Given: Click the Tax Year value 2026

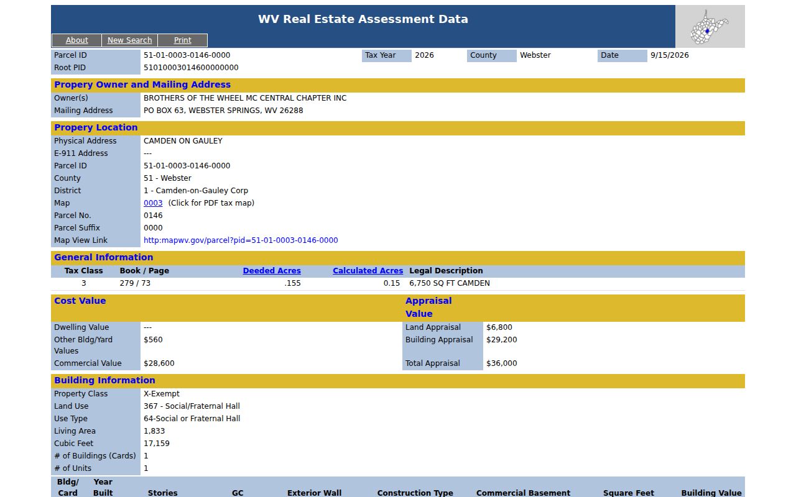Looking at the screenshot, I should click(424, 55).
